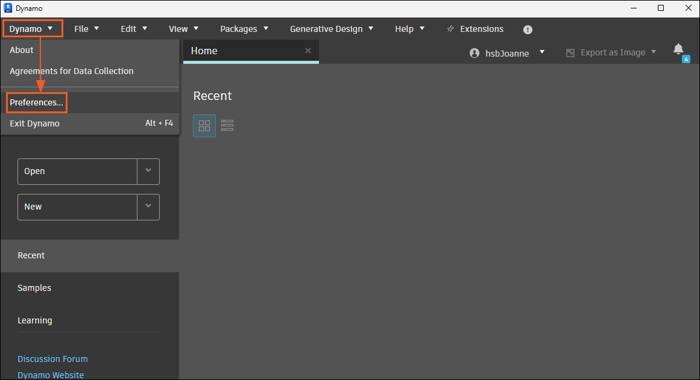Click the Open button

77,171
